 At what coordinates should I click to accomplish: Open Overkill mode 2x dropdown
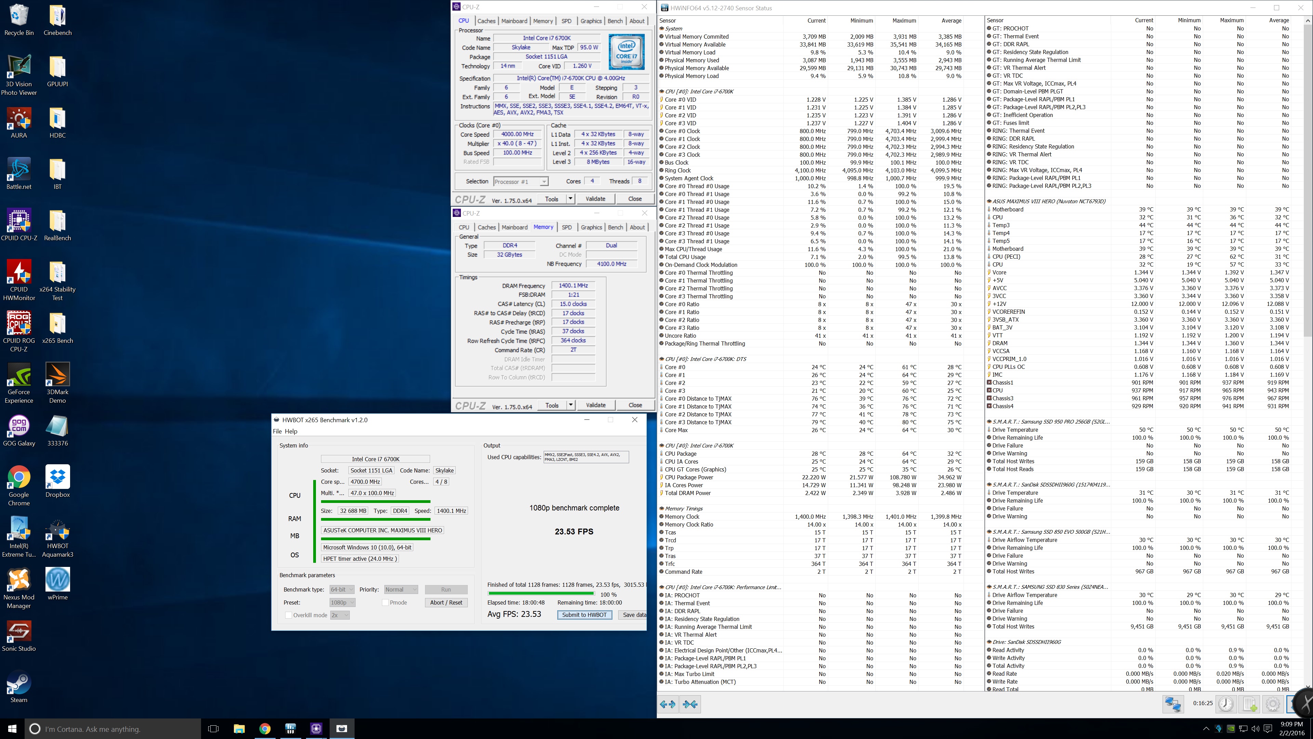pos(340,615)
